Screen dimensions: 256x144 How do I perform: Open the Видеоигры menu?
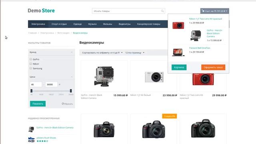[124, 24]
